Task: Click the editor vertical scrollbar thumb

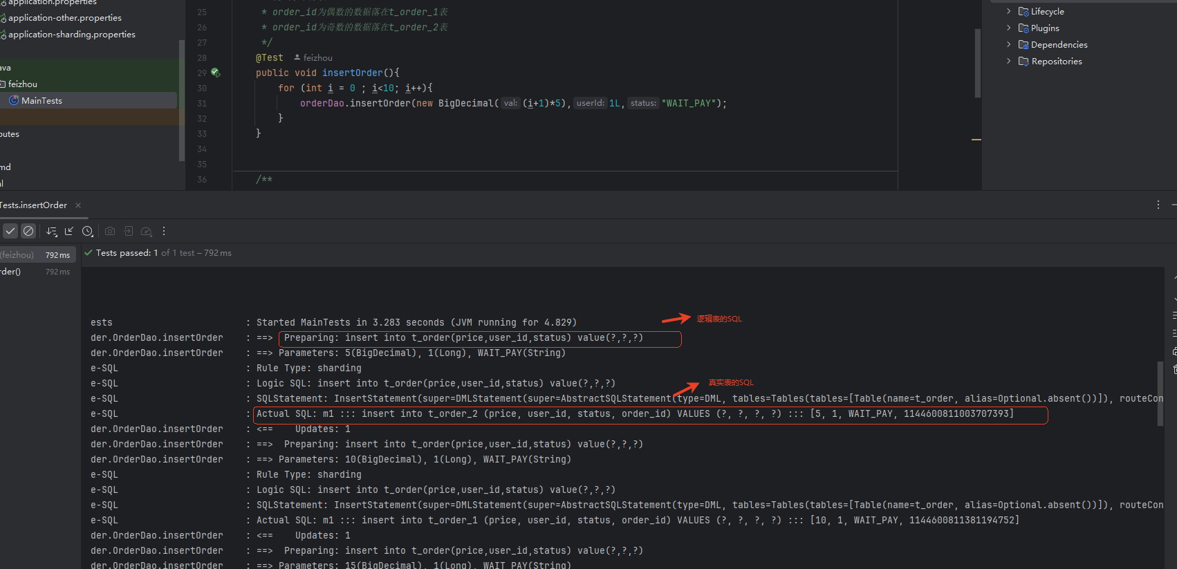Action: [x=977, y=63]
